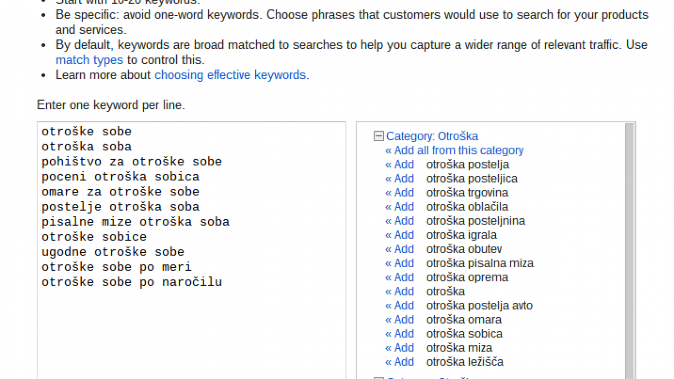
Task: Add keyword otroška postelja avto
Action: point(400,305)
